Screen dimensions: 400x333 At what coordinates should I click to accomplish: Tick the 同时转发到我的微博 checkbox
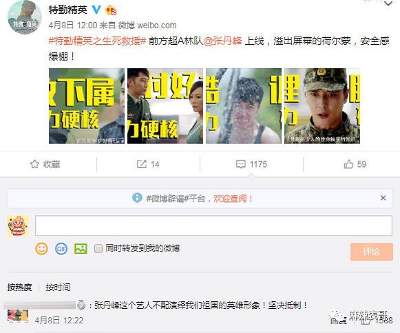(x=98, y=248)
